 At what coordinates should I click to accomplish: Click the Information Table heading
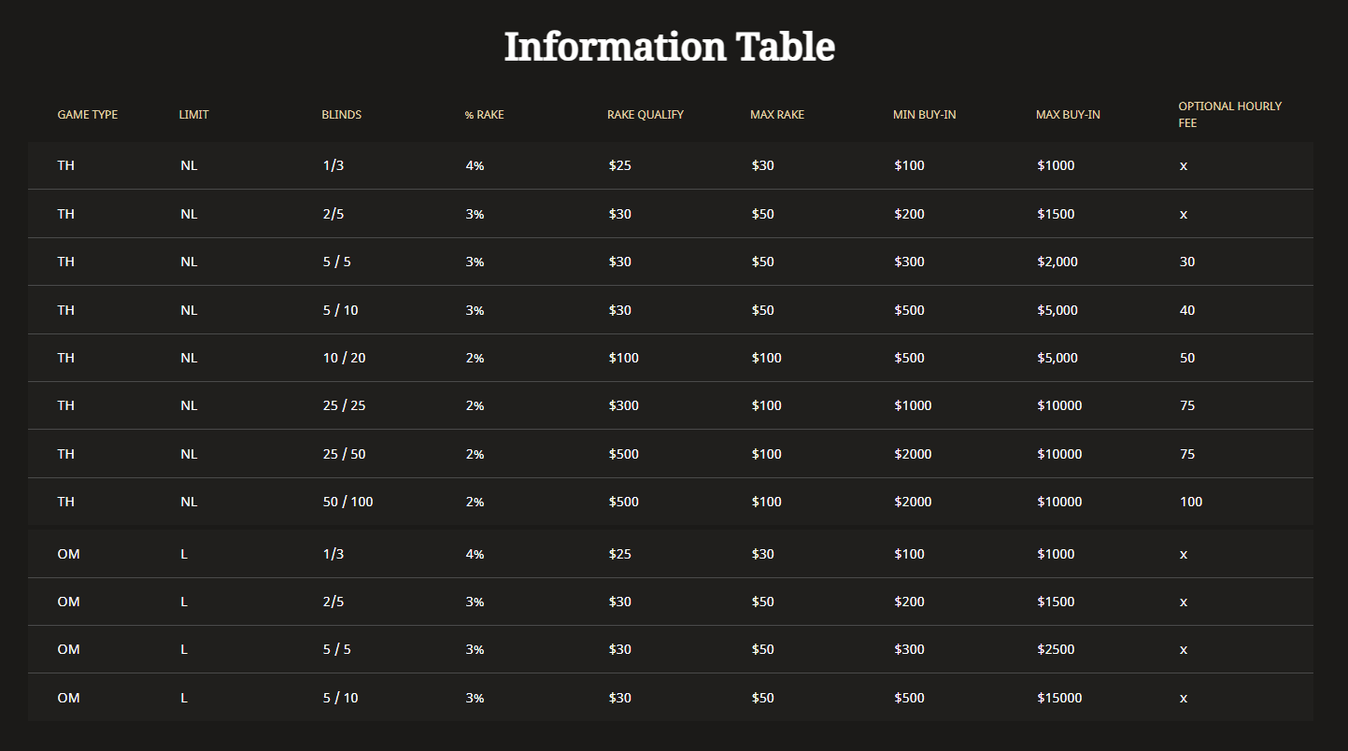[669, 47]
